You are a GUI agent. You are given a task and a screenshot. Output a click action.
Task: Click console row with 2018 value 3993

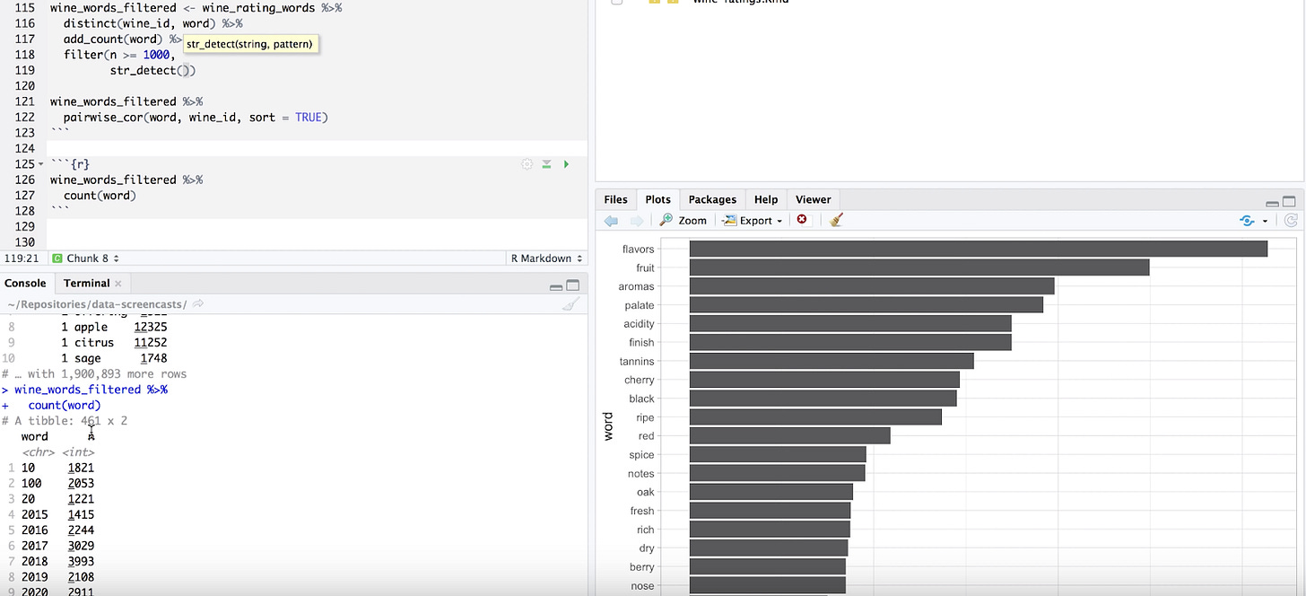(50, 561)
